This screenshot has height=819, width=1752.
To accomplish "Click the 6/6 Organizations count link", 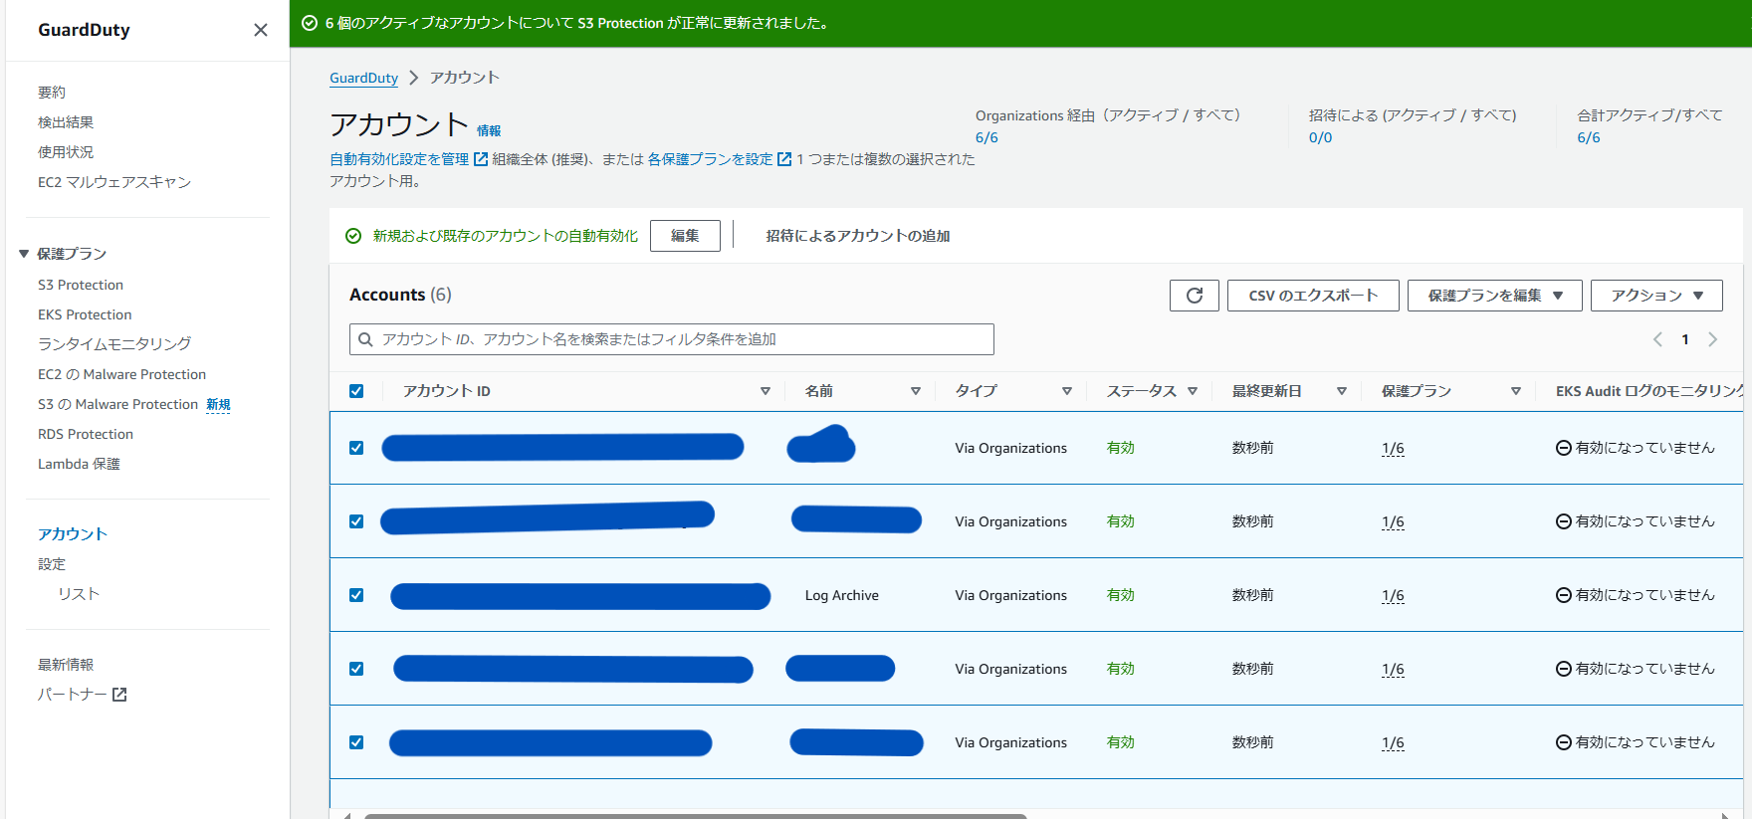I will pyautogui.click(x=986, y=137).
